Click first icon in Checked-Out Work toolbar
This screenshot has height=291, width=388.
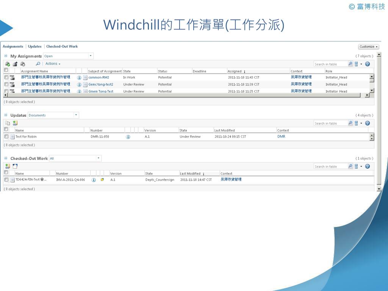click(8, 166)
